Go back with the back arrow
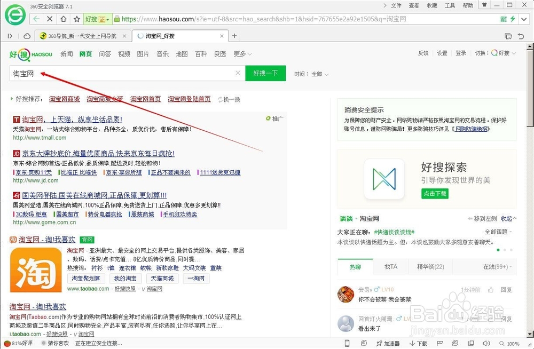This screenshot has height=349, width=534. point(36,19)
